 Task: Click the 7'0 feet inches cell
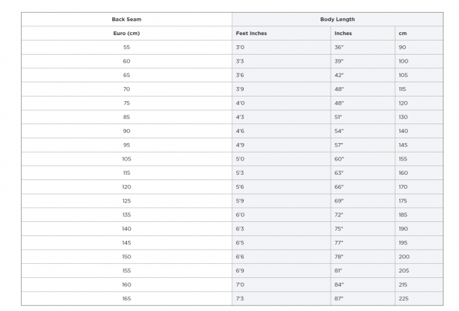click(x=281, y=285)
